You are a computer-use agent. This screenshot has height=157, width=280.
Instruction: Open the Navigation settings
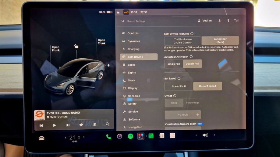click(x=133, y=127)
